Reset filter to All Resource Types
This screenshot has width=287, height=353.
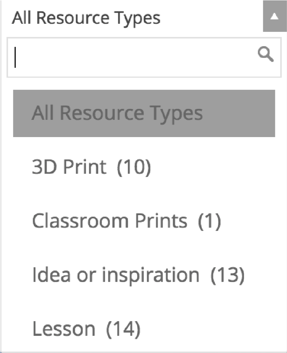[x=144, y=113]
